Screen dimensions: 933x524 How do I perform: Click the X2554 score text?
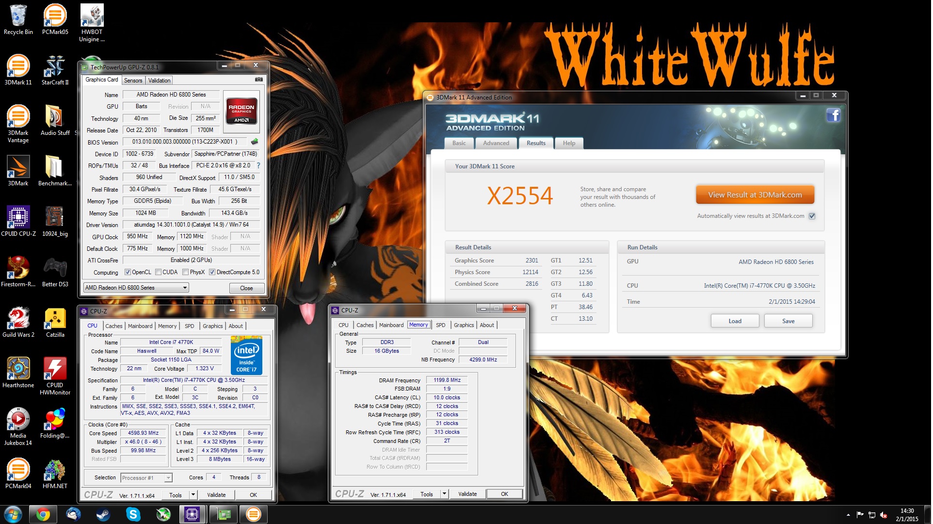[x=521, y=196]
